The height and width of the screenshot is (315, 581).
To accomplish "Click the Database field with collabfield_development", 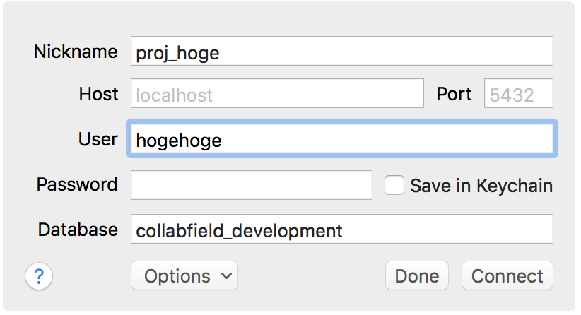I will tap(341, 230).
